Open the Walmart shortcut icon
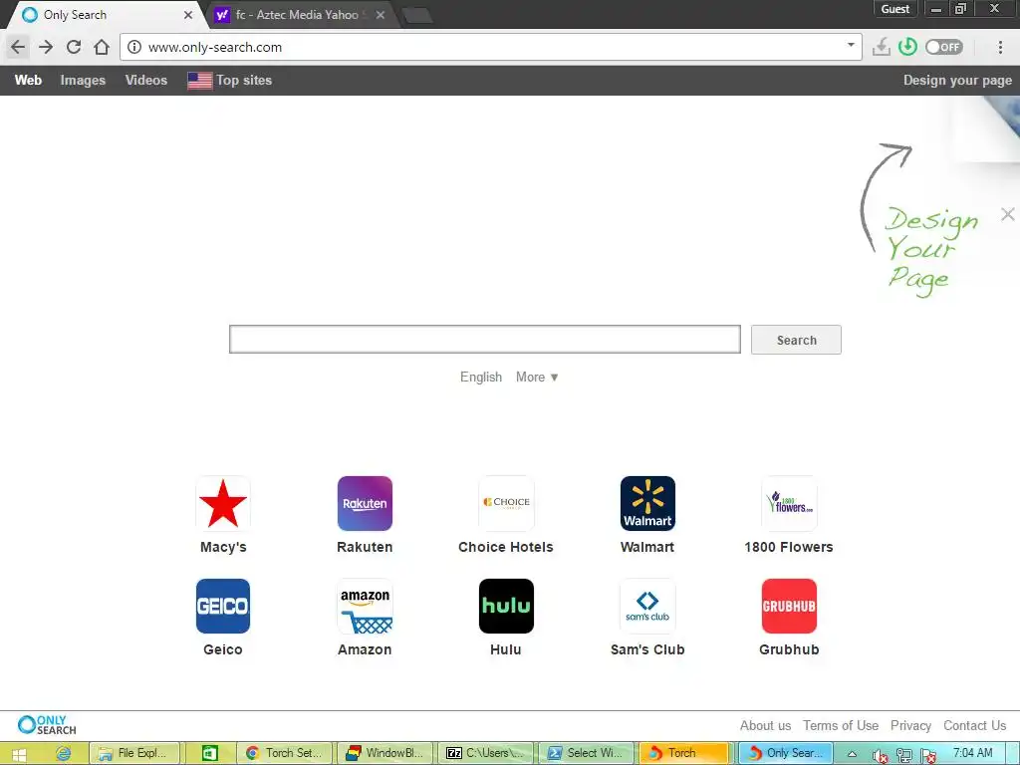Screen dimensions: 1020x765 647,503
